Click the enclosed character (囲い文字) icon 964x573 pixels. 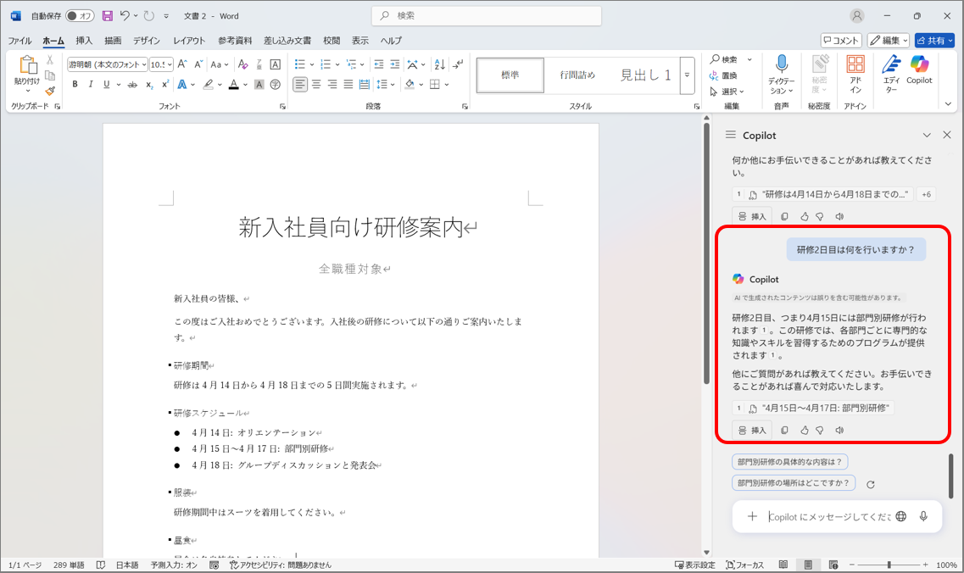click(x=275, y=84)
